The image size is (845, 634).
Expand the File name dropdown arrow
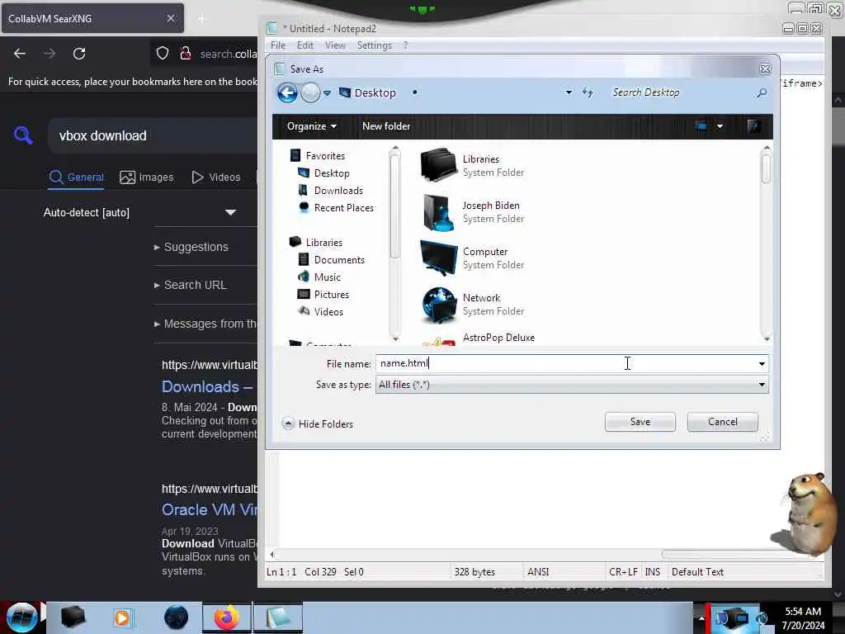[x=762, y=364]
